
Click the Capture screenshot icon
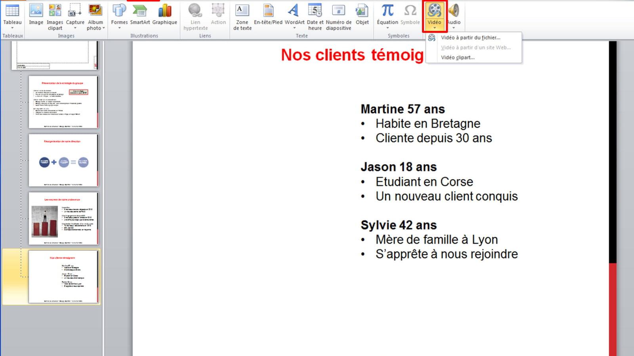pos(75,11)
